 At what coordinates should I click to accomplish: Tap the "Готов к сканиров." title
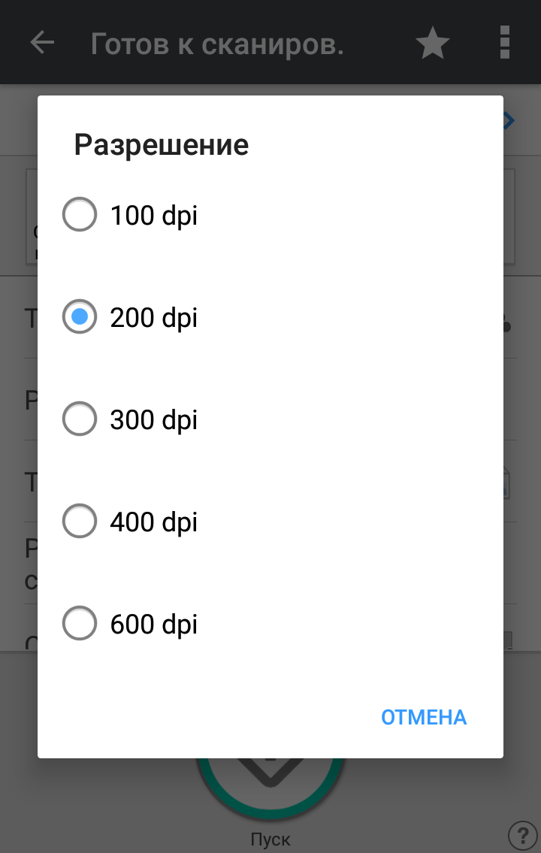tap(217, 44)
